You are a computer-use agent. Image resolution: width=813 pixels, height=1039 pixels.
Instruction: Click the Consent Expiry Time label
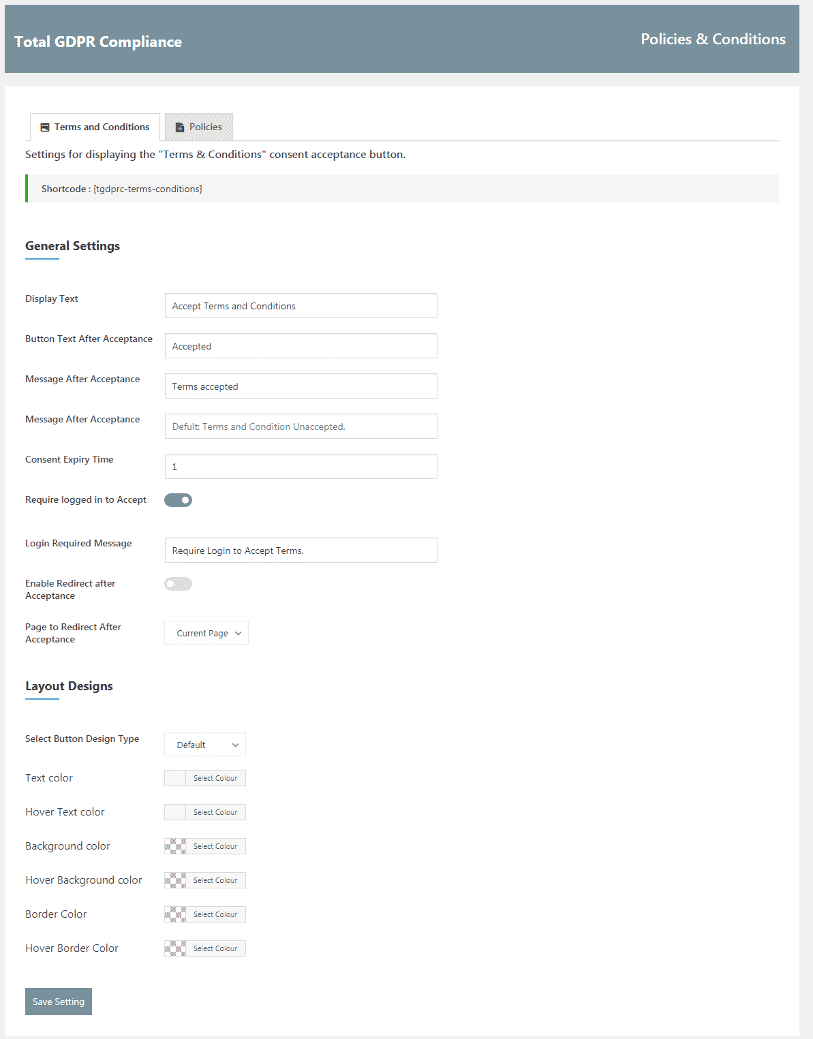point(70,459)
